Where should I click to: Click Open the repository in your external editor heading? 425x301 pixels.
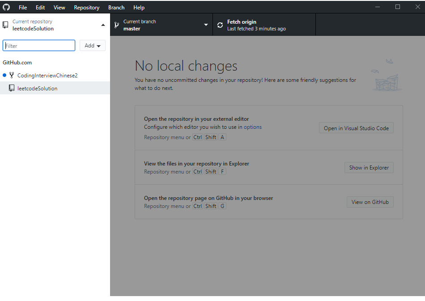point(196,119)
